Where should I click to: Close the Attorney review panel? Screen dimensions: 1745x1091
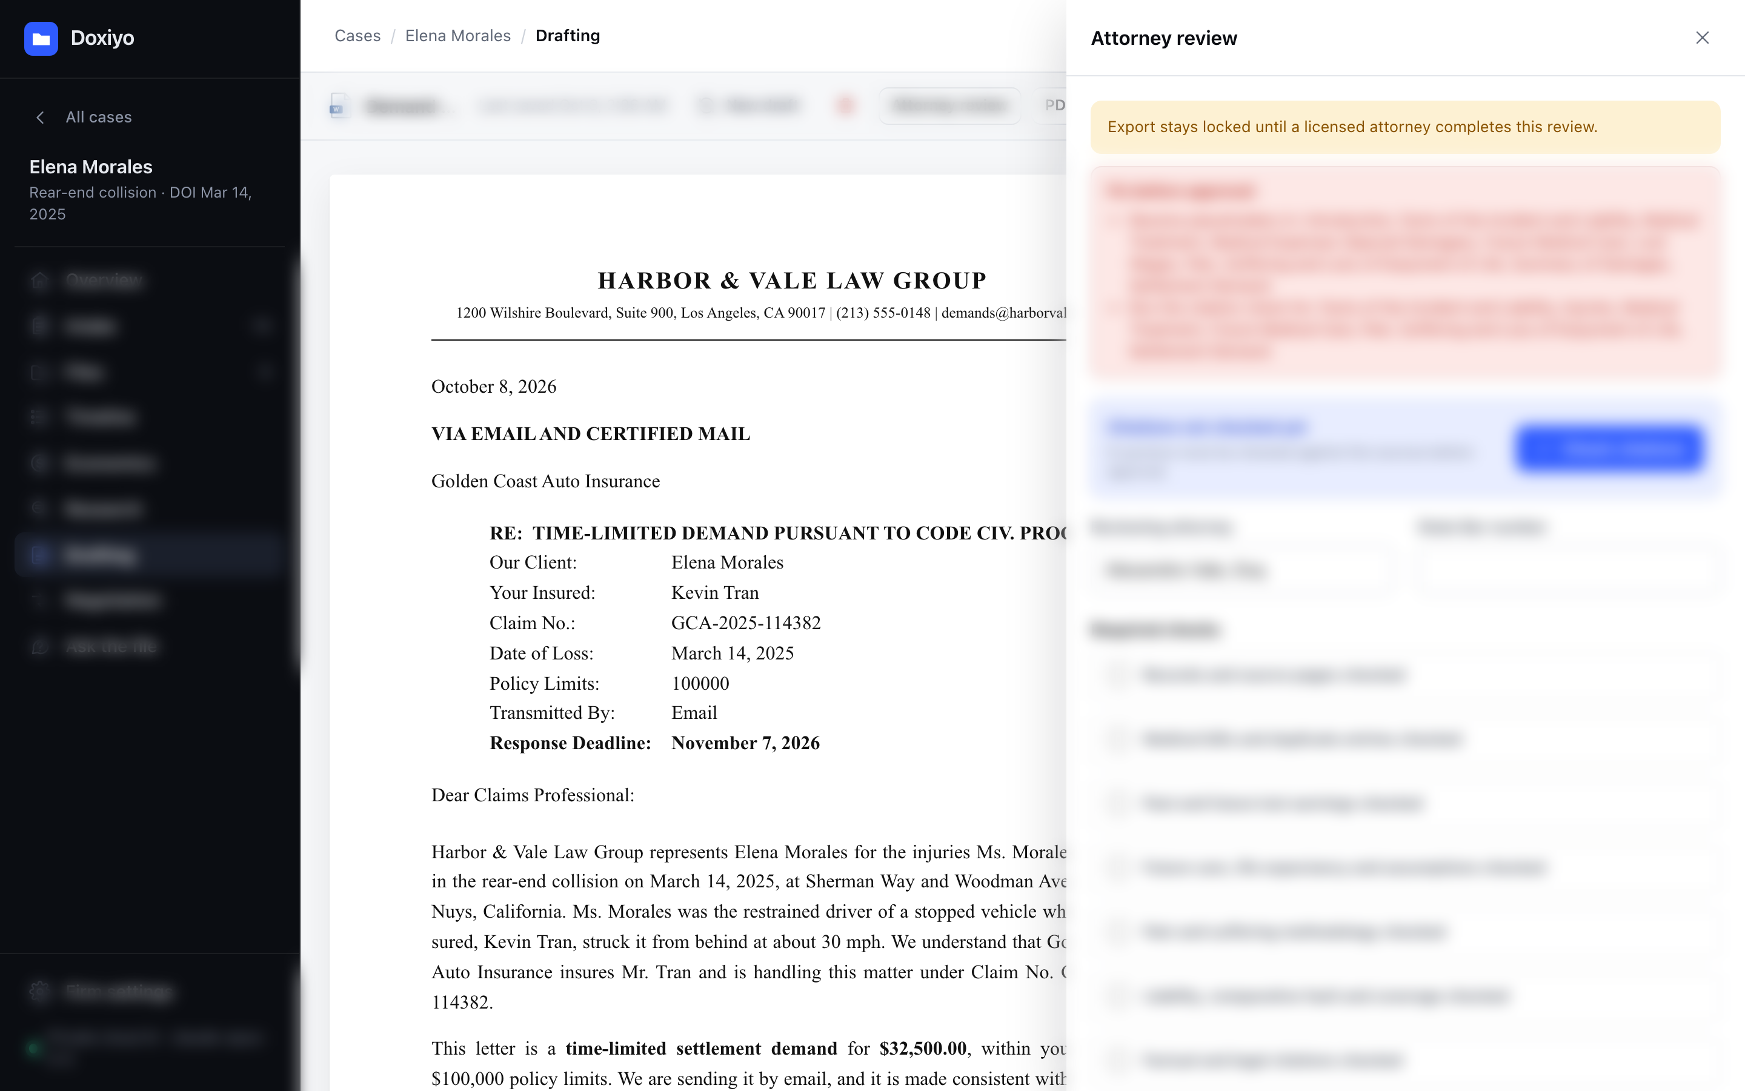(1702, 38)
